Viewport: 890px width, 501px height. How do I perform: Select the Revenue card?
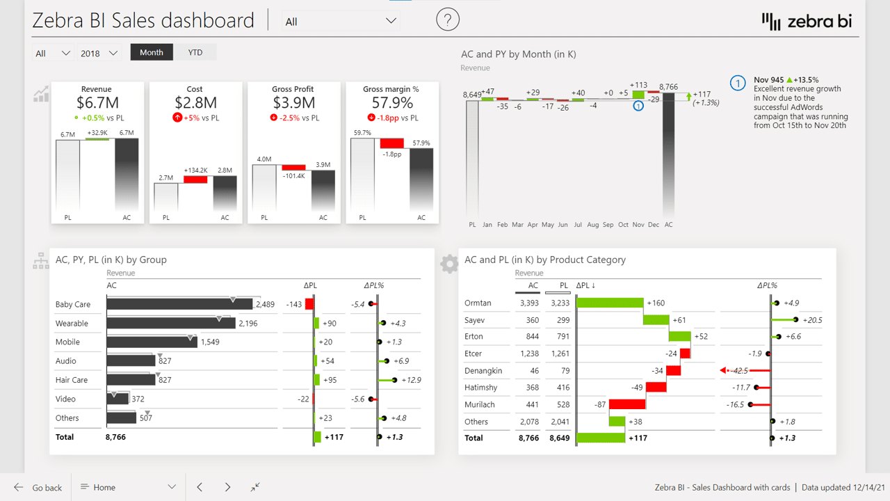pyautogui.click(x=97, y=152)
